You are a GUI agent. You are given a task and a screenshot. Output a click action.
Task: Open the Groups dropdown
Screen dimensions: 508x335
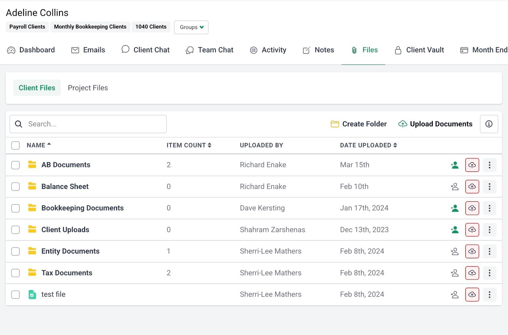(x=191, y=27)
